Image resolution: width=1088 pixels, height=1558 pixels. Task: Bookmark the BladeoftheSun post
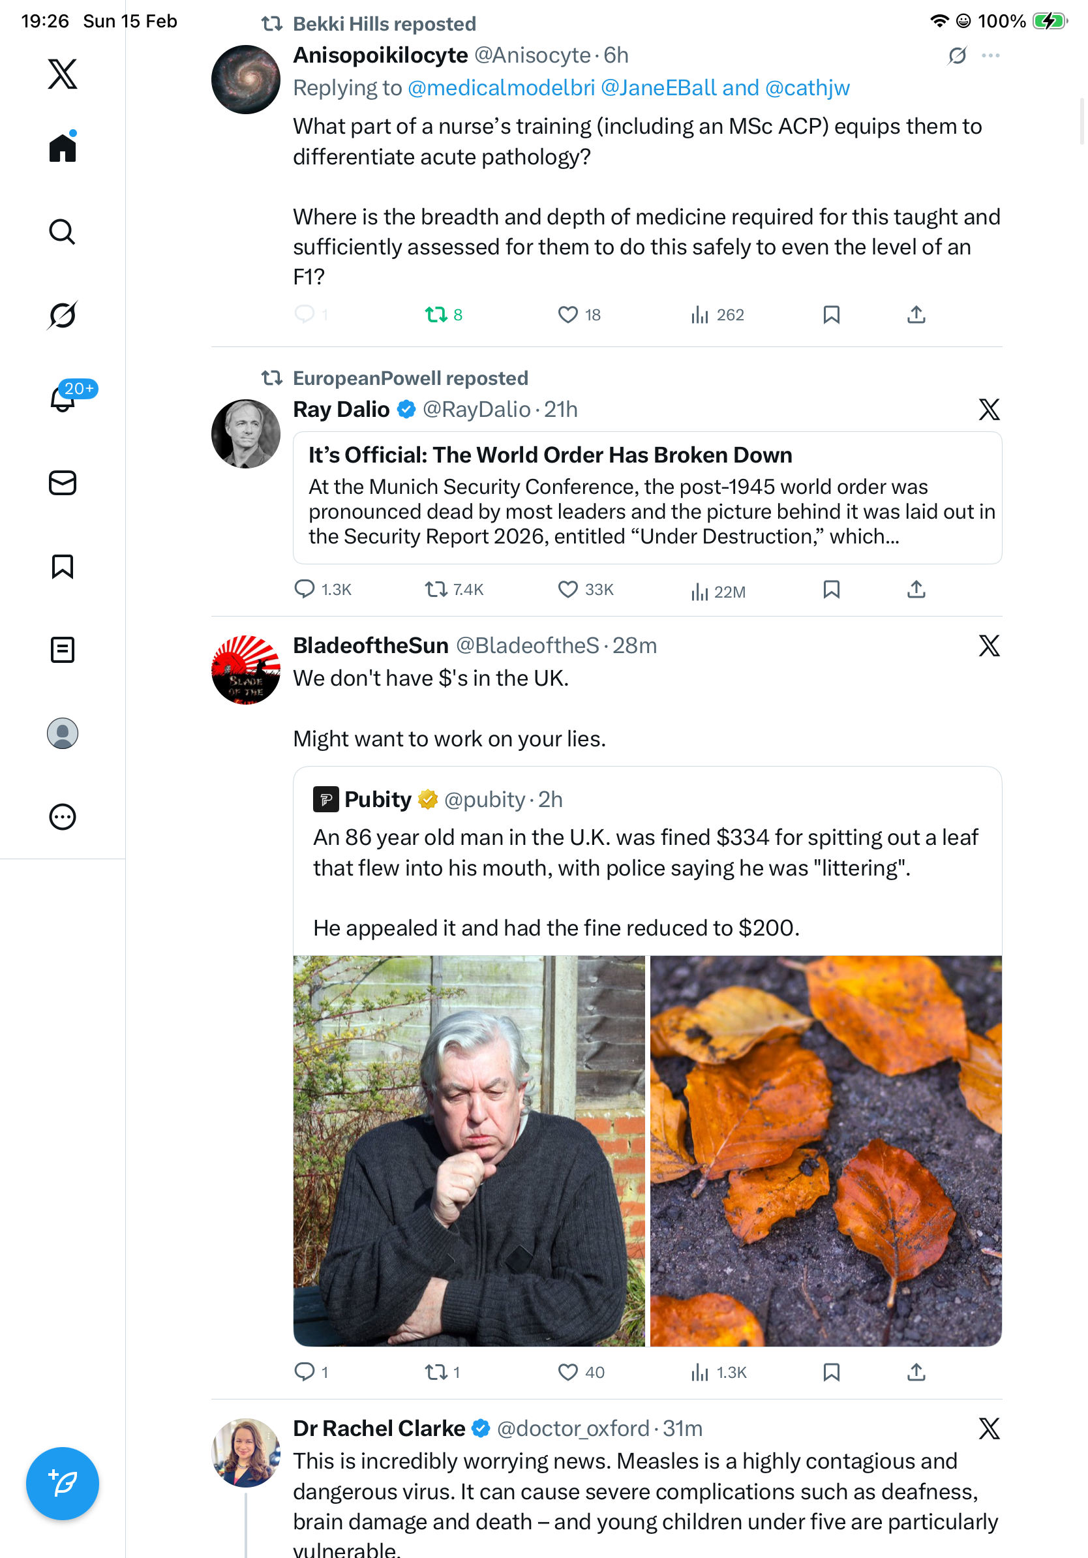pyautogui.click(x=831, y=1372)
